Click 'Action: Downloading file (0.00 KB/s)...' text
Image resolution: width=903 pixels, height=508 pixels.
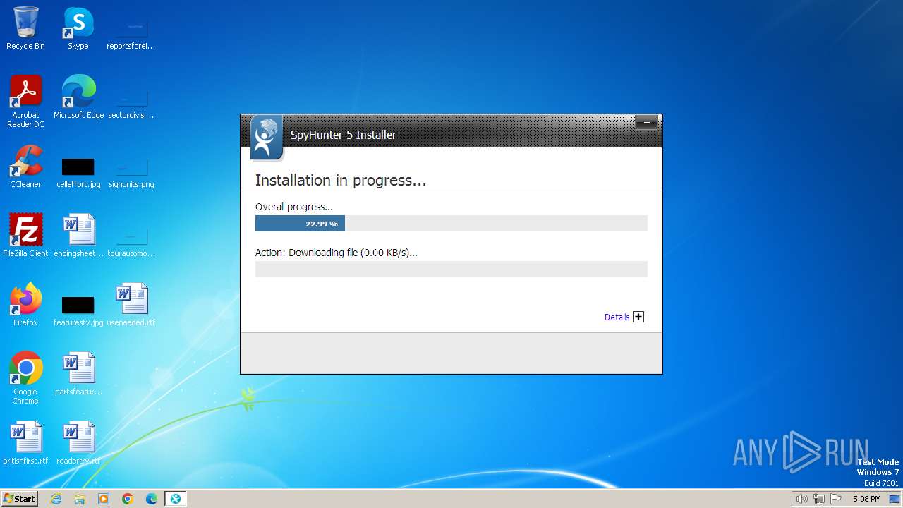click(x=337, y=253)
